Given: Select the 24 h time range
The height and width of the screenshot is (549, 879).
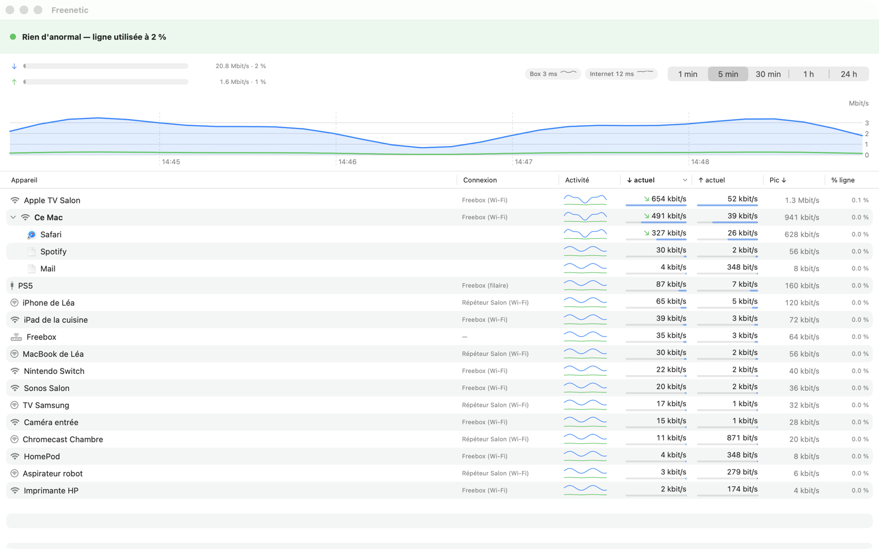Looking at the screenshot, I should tap(849, 74).
